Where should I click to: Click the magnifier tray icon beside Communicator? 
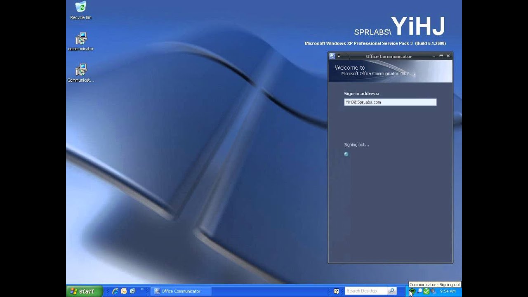420,291
